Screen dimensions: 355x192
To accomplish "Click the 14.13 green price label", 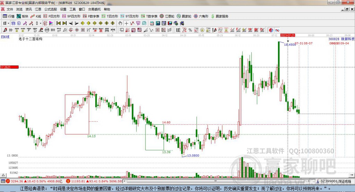I will (x=92, y=136).
